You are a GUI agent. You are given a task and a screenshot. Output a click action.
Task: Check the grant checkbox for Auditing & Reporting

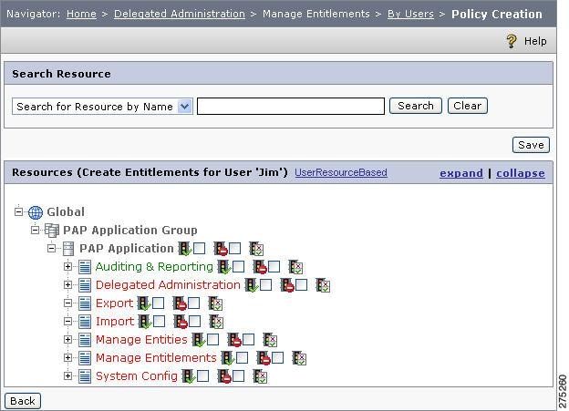(x=238, y=266)
